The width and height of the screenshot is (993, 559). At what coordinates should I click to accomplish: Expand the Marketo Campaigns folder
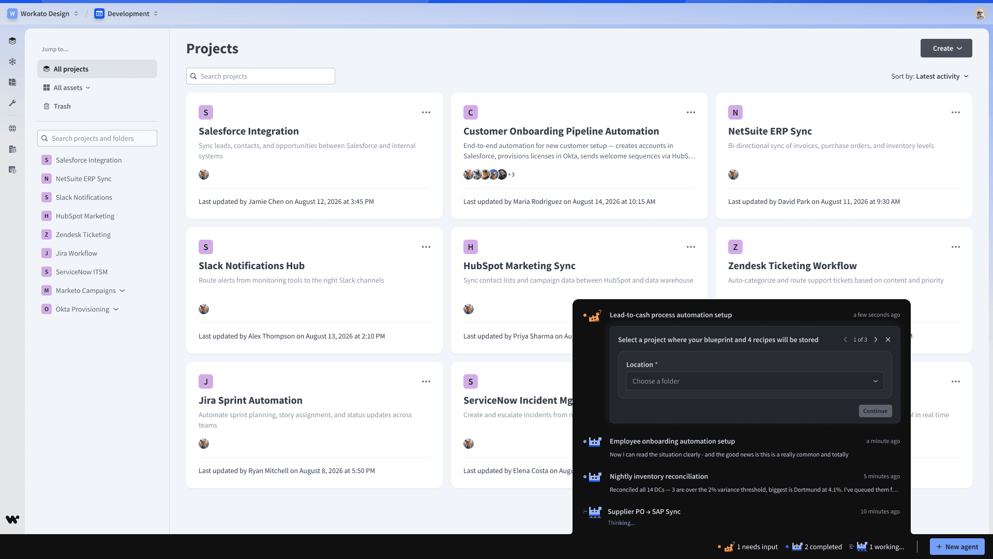[x=122, y=290]
